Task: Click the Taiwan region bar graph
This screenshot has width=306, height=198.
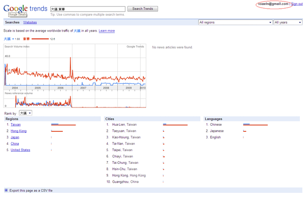Action: click(x=63, y=125)
